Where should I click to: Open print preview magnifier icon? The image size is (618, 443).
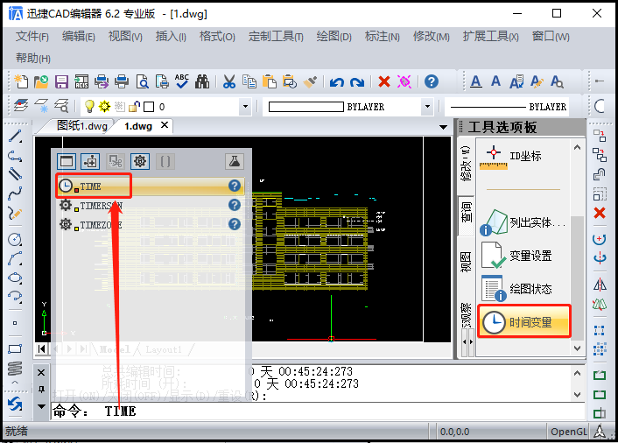(x=142, y=81)
